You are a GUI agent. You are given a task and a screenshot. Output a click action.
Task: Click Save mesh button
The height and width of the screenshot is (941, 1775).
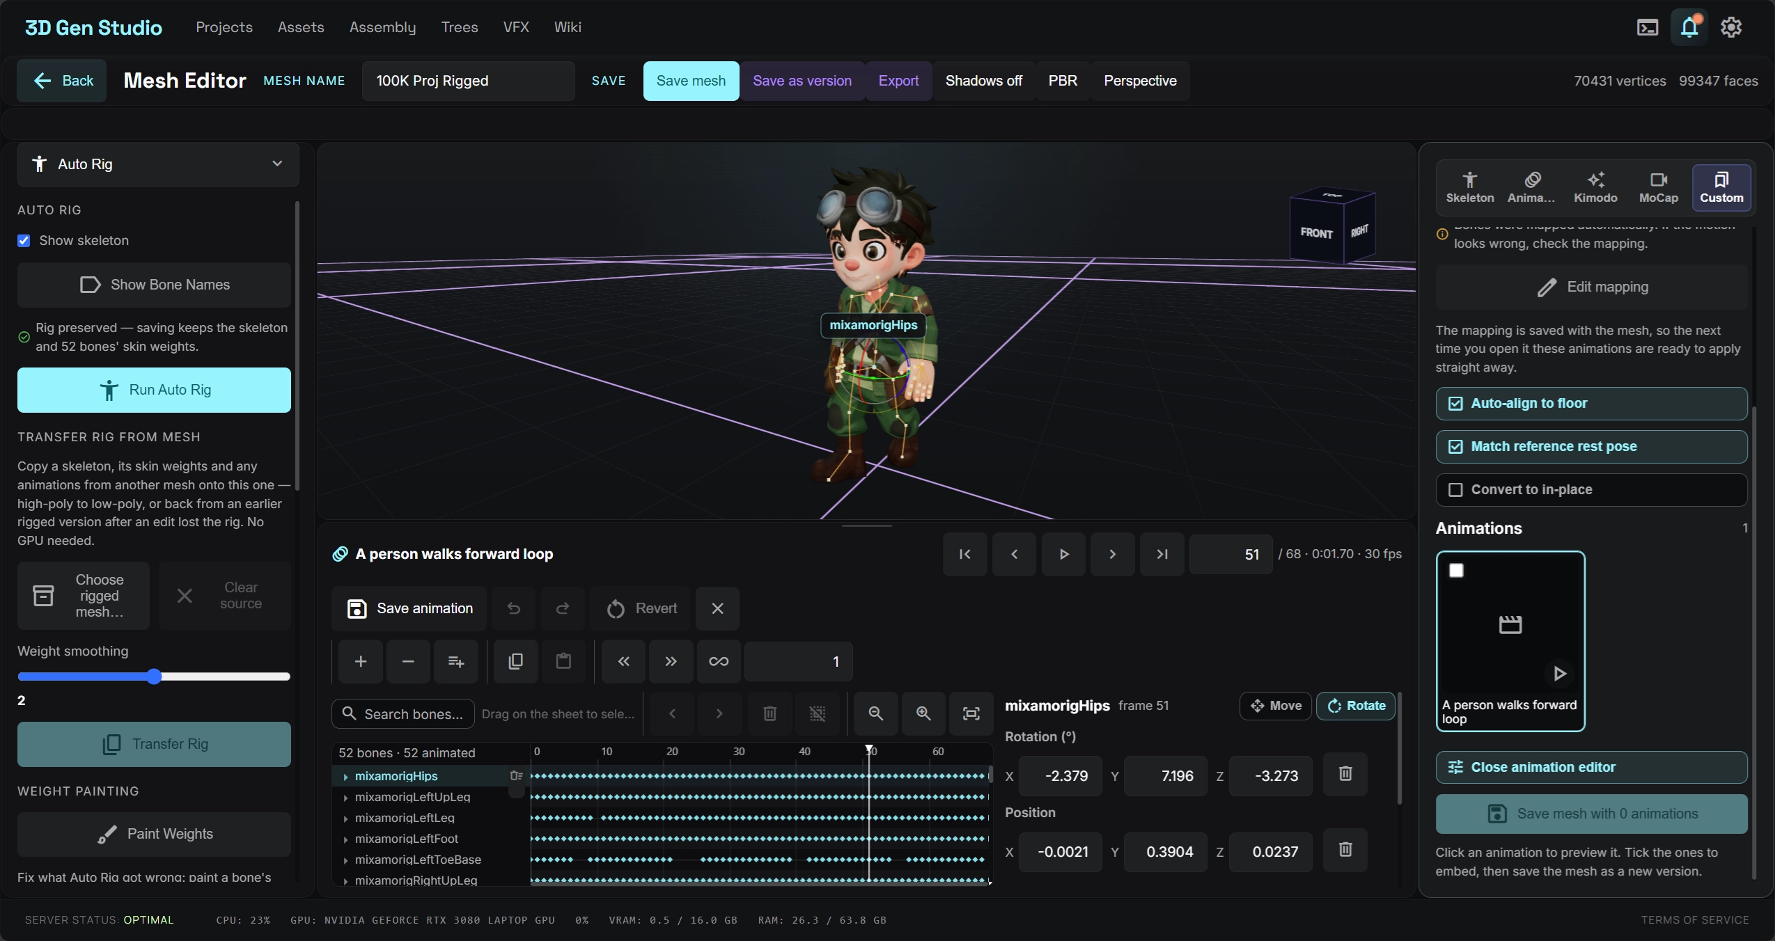[691, 81]
